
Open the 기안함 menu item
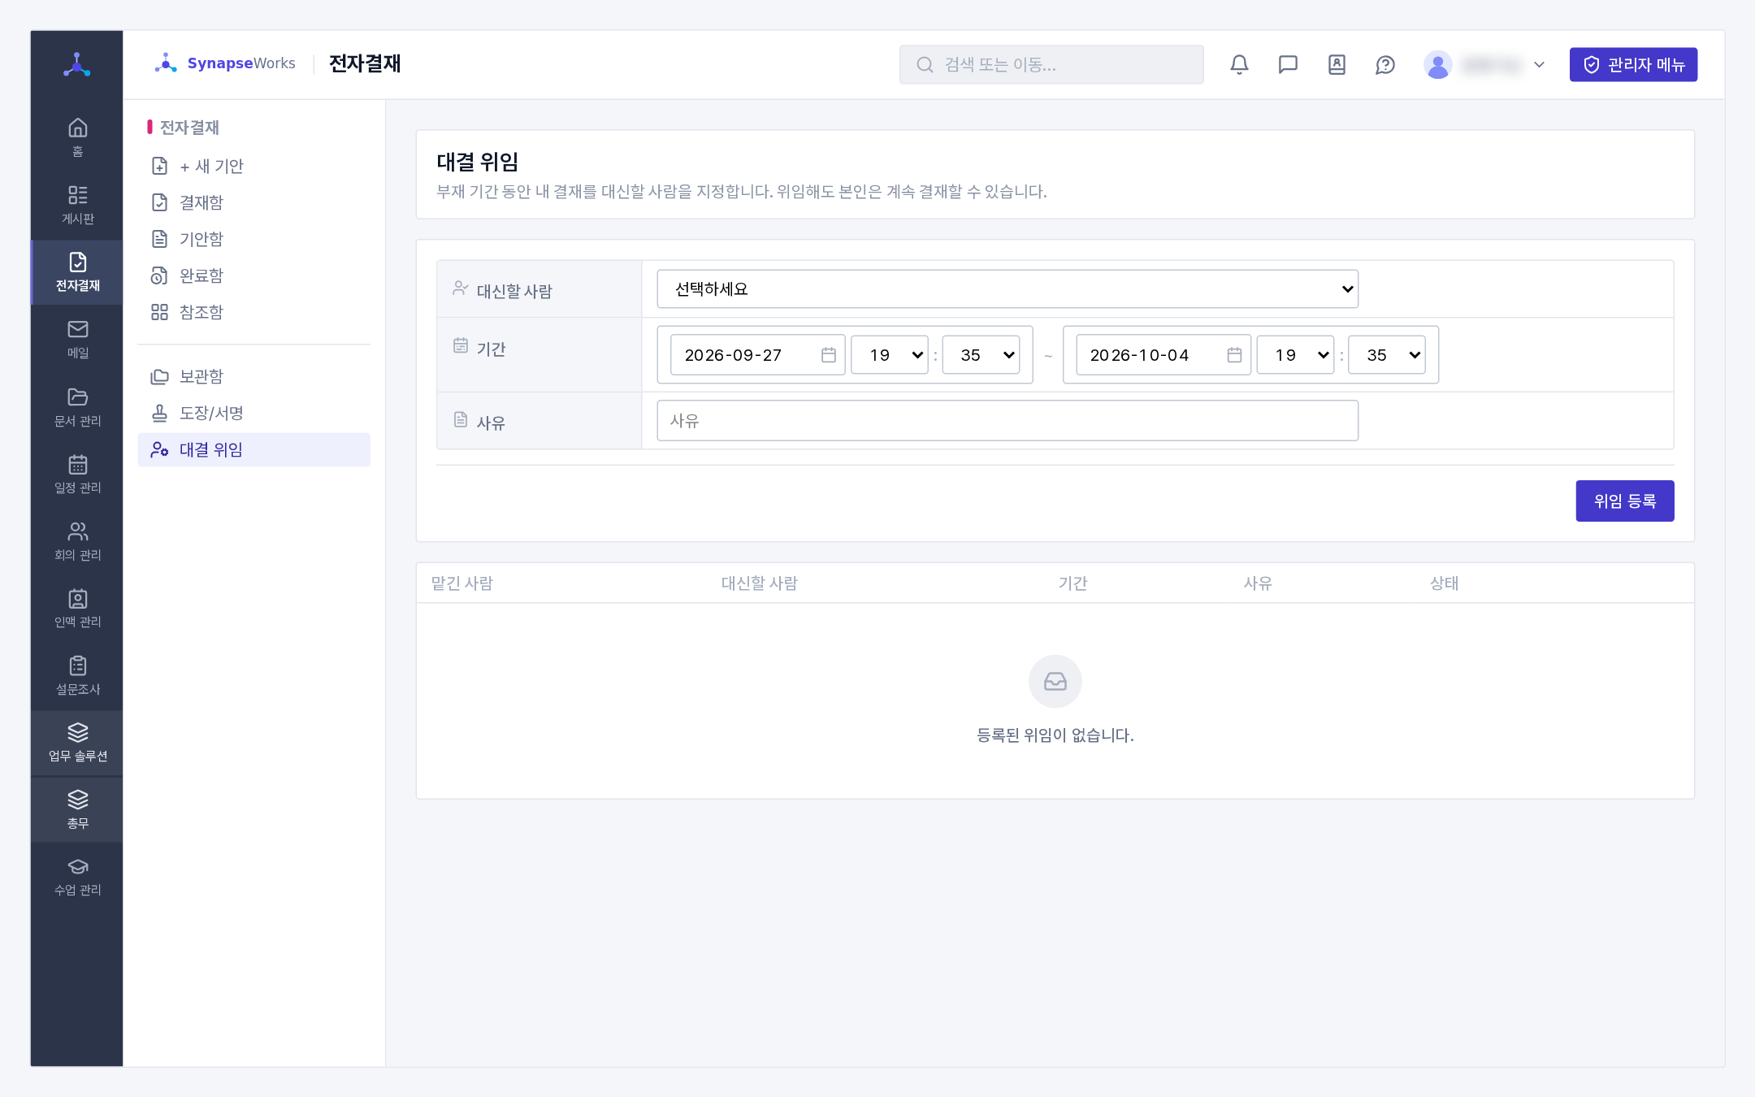point(253,239)
